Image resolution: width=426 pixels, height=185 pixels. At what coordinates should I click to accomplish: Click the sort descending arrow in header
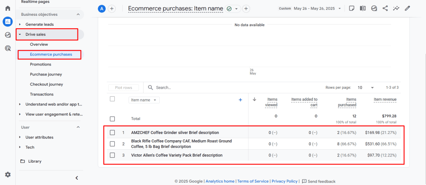pos(255,100)
